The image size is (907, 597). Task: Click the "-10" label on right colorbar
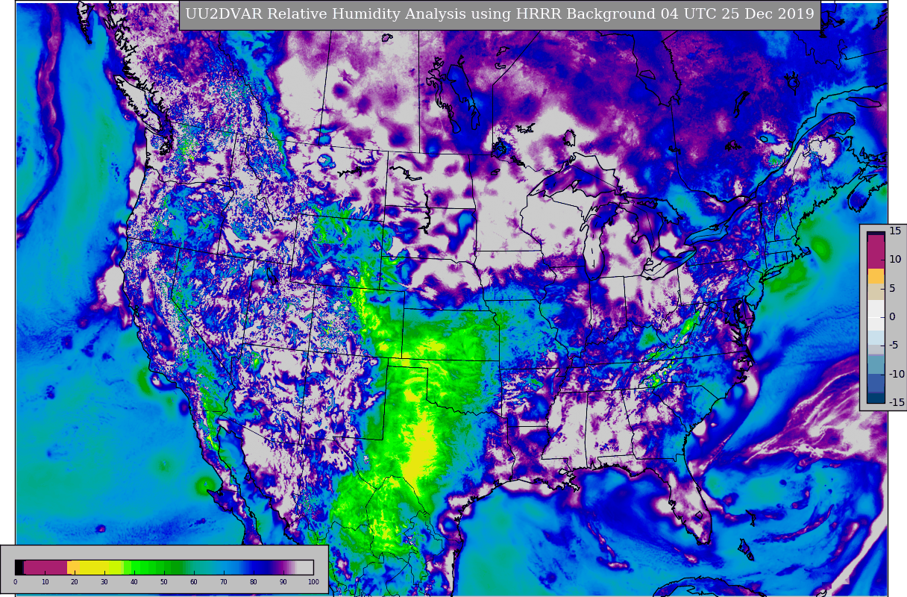pos(897,374)
